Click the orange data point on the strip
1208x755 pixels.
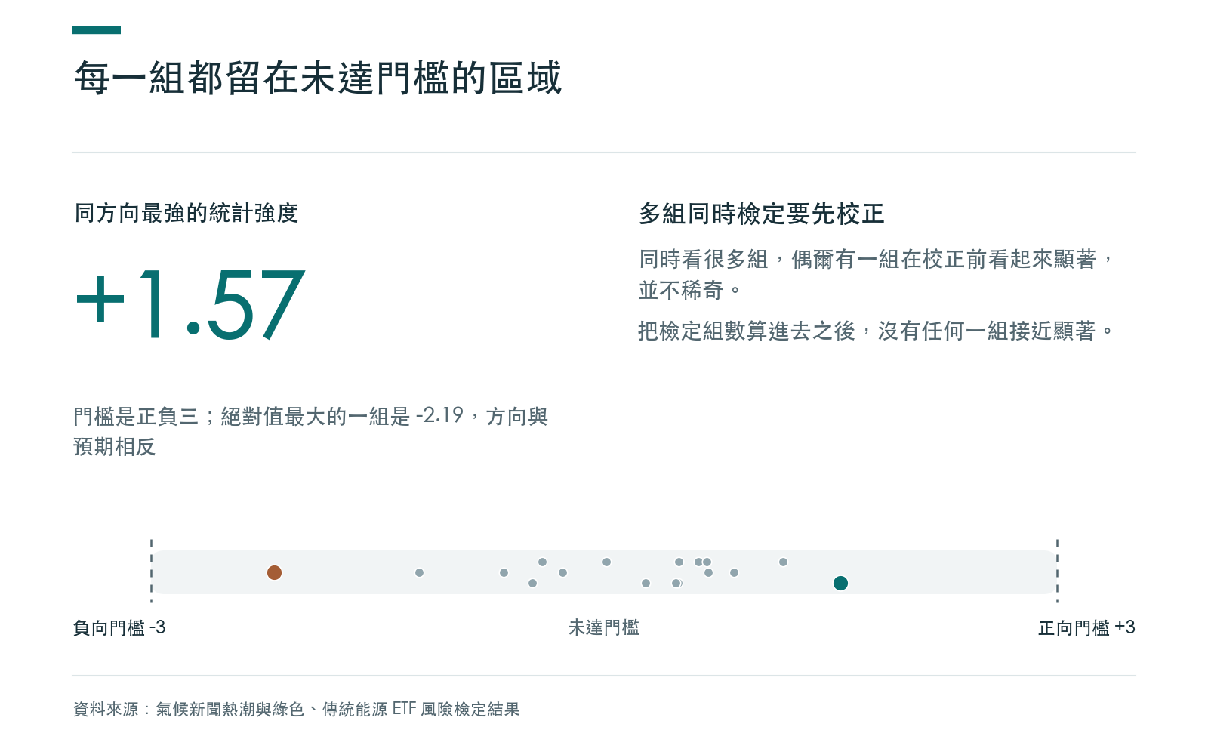(x=274, y=572)
